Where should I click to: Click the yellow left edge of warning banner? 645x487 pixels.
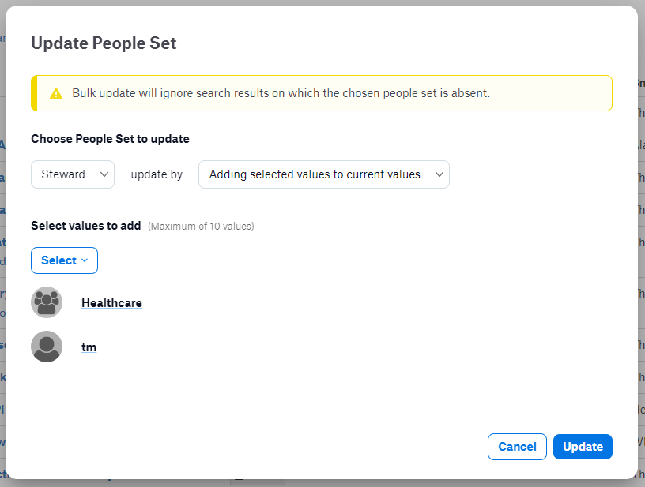click(x=34, y=93)
